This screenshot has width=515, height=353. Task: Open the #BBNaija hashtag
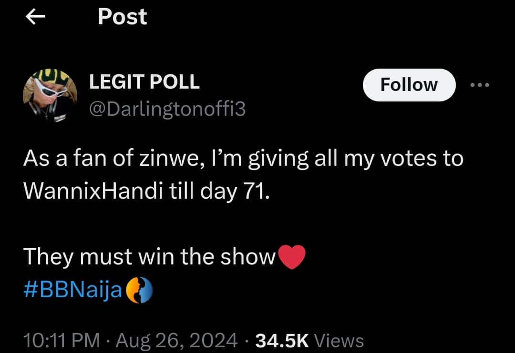pos(73,290)
